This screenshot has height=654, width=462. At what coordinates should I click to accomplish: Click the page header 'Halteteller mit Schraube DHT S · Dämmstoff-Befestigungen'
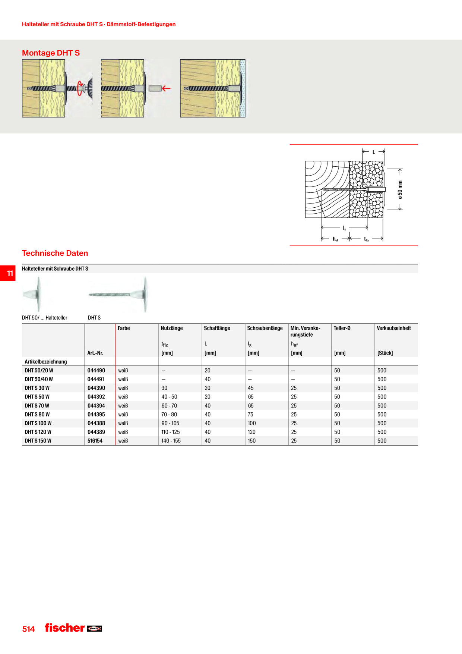[x=99, y=24]
